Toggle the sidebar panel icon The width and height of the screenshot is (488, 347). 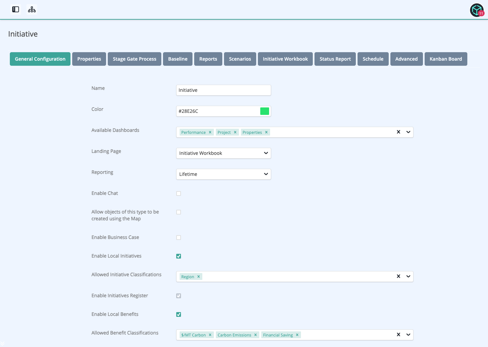[16, 9]
